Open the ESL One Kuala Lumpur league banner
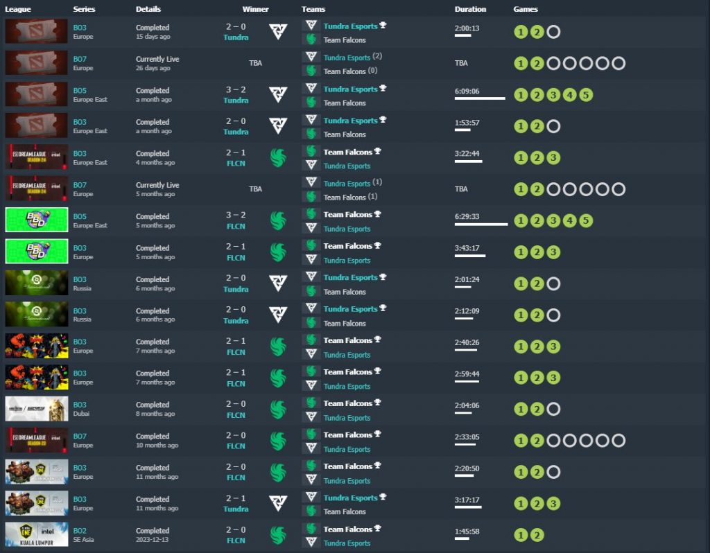 (x=37, y=535)
